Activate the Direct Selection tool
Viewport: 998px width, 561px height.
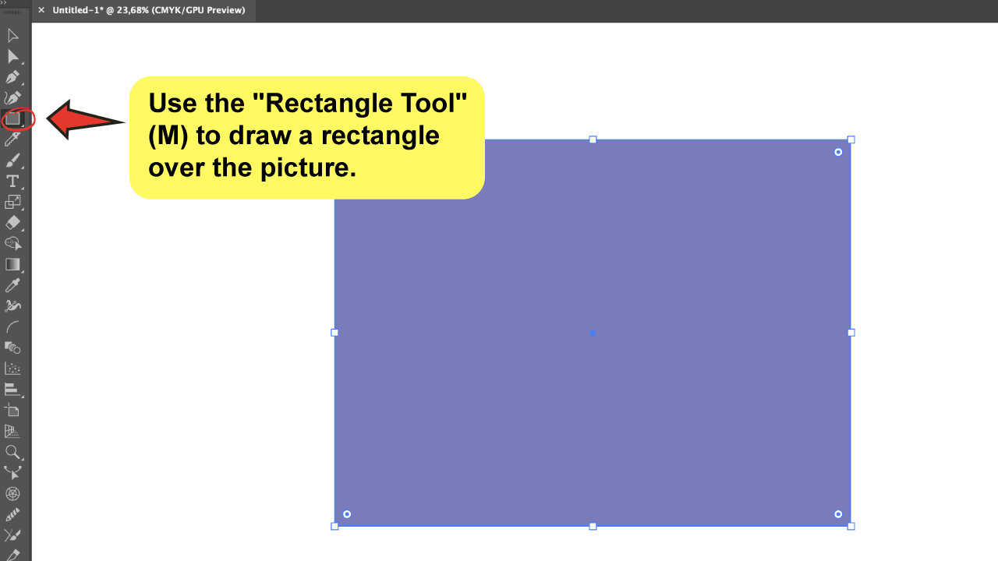coord(12,56)
